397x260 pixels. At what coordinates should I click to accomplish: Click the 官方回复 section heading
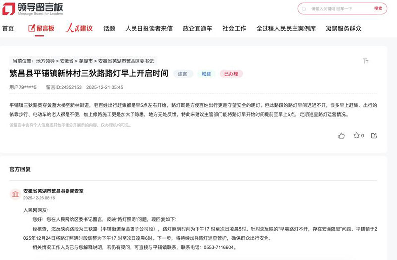pos(20,169)
